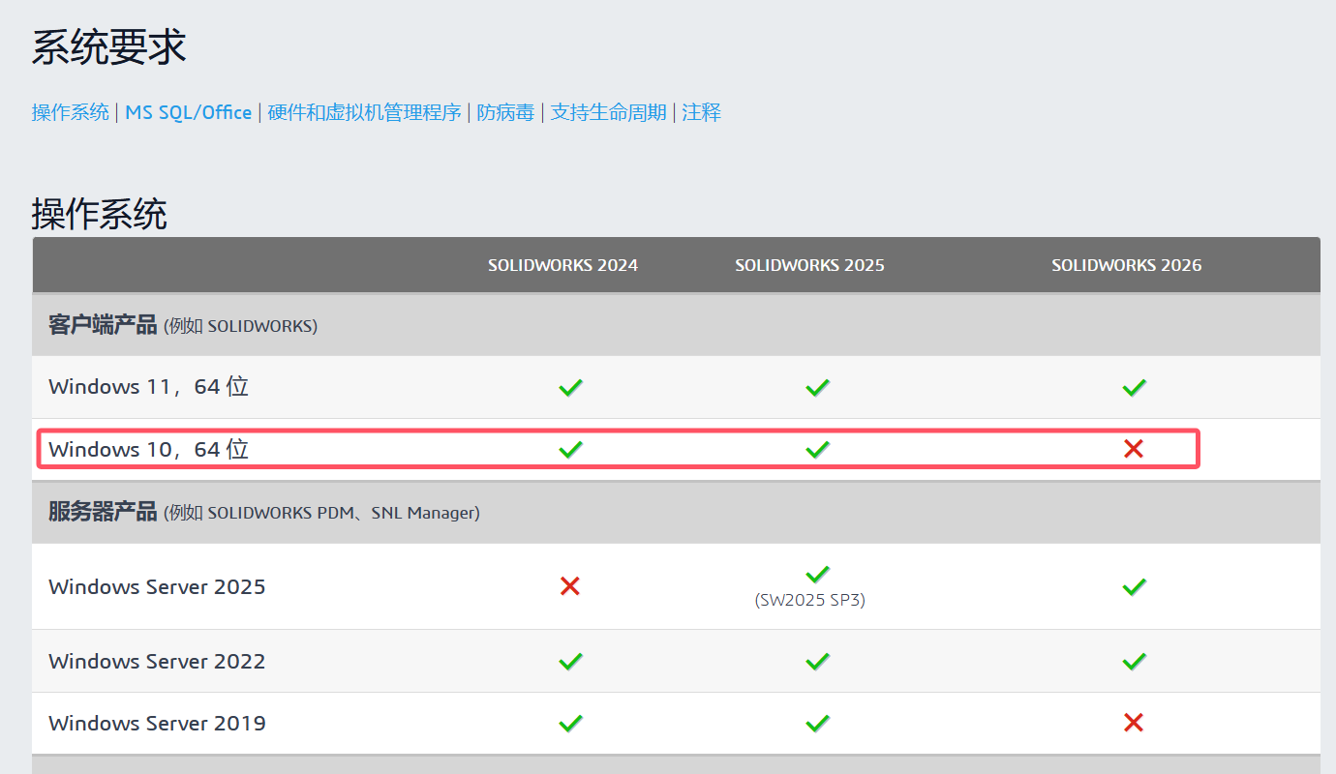Select the Windows 11 checkmark under SOLIDWORKS 2025

[x=818, y=388]
